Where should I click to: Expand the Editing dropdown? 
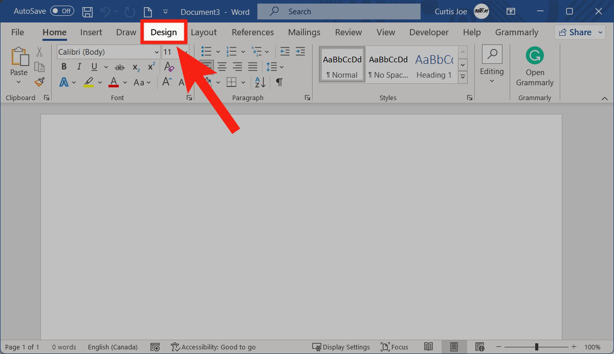point(492,67)
